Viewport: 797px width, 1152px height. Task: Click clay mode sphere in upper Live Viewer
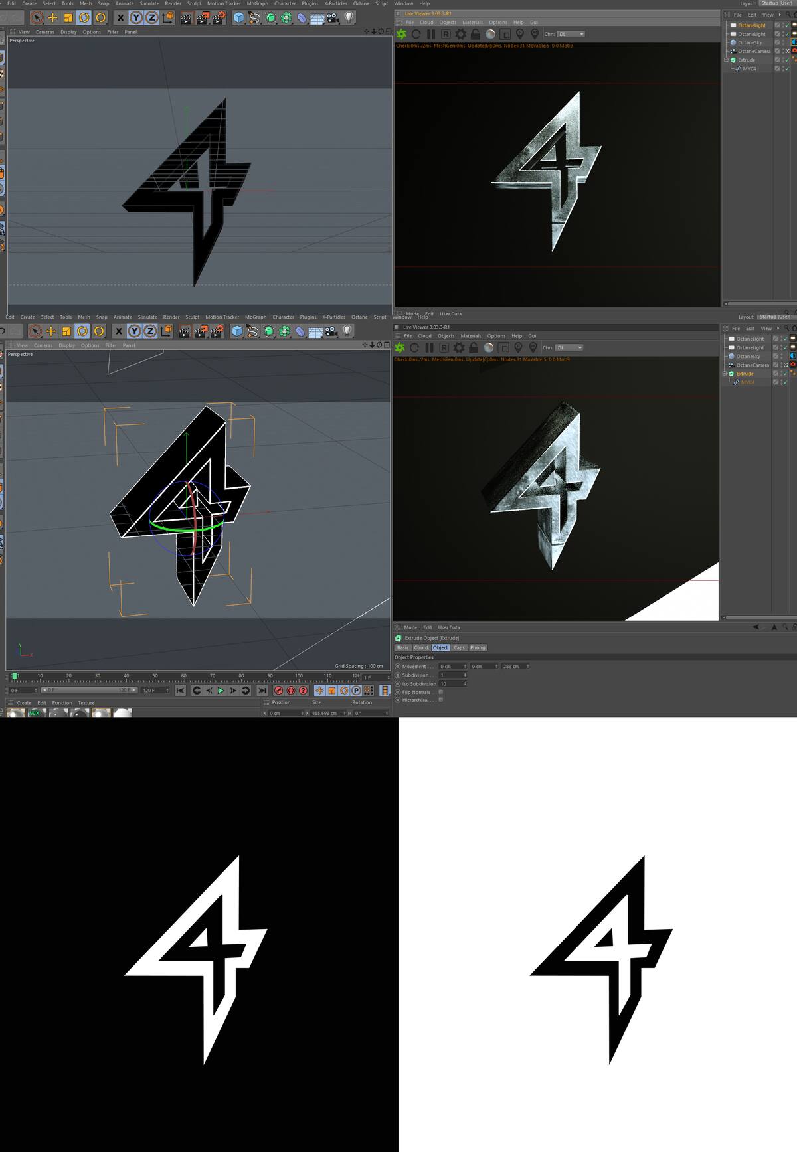pos(490,34)
